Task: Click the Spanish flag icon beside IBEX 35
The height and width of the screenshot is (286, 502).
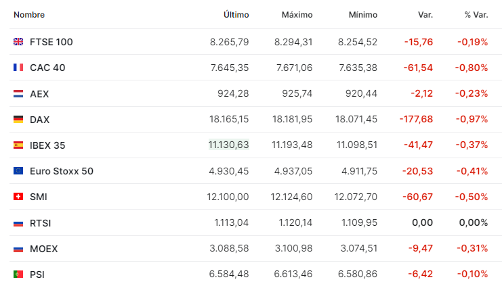Action: (18, 145)
